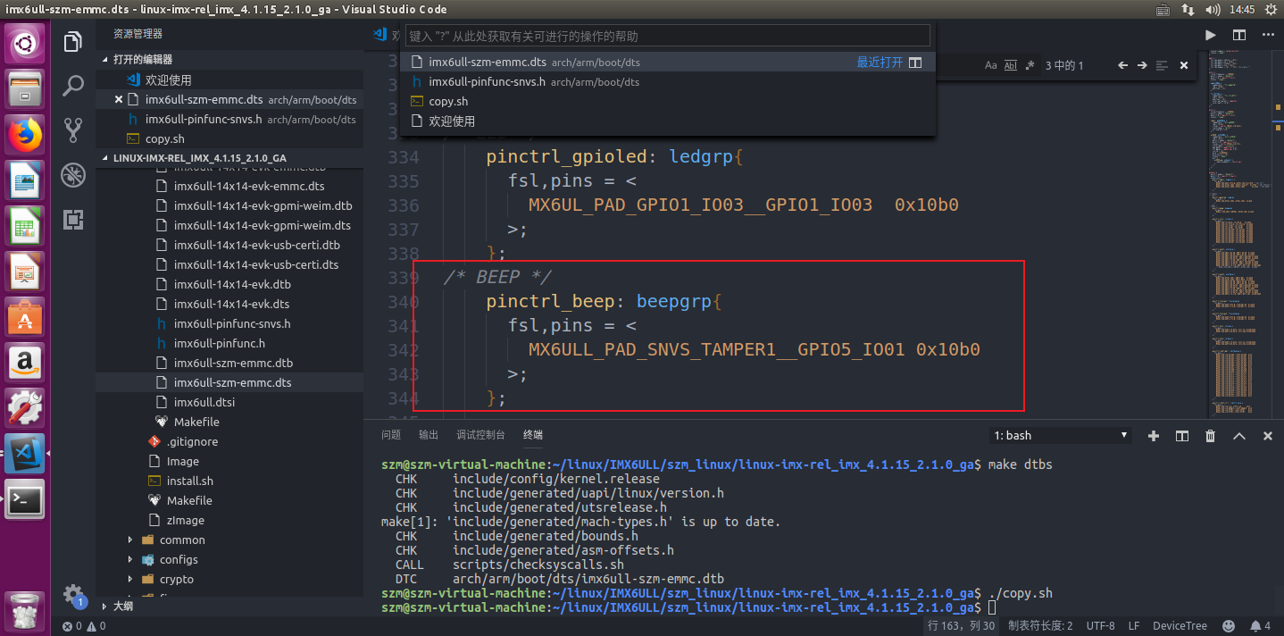The width and height of the screenshot is (1284, 636).
Task: Open 行 163, 列 30 go-to-line
Action: click(961, 626)
